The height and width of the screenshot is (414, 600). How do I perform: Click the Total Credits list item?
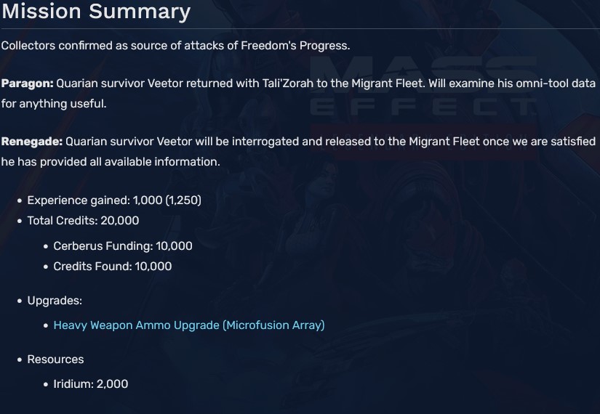83,220
